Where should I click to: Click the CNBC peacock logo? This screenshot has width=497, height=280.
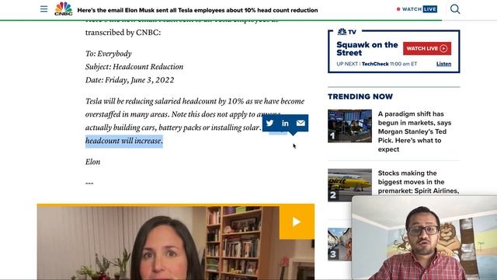click(x=64, y=9)
